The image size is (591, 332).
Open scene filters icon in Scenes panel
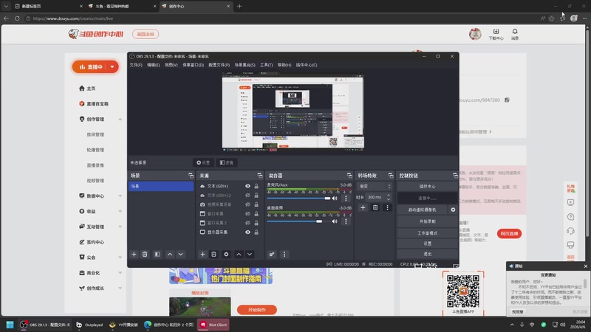(157, 255)
